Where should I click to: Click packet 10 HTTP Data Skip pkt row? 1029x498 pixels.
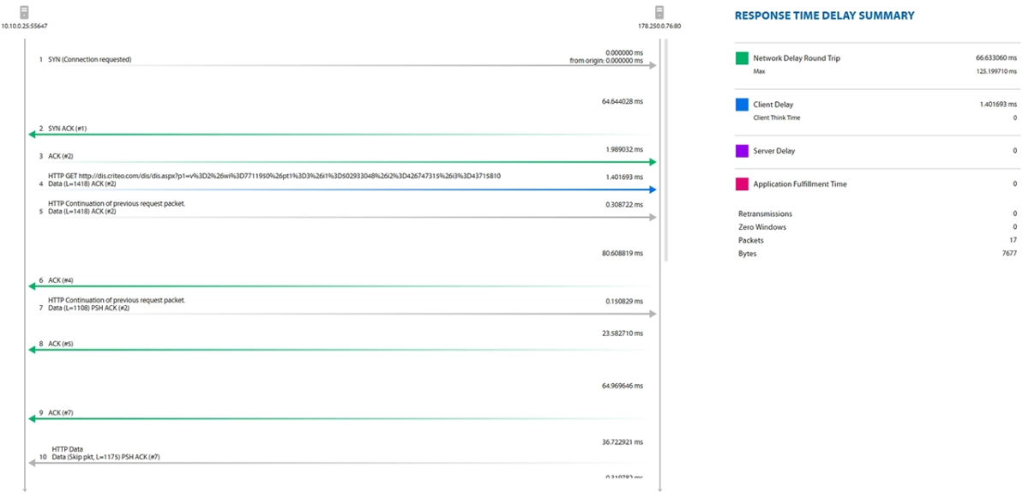tap(343, 455)
